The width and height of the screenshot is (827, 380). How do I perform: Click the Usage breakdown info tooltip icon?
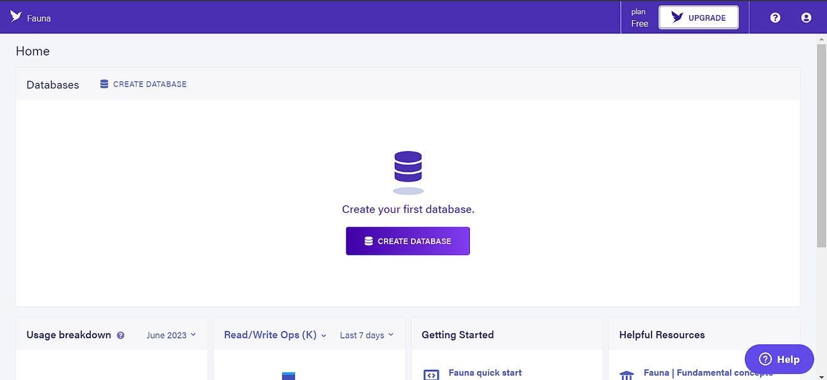(x=120, y=335)
